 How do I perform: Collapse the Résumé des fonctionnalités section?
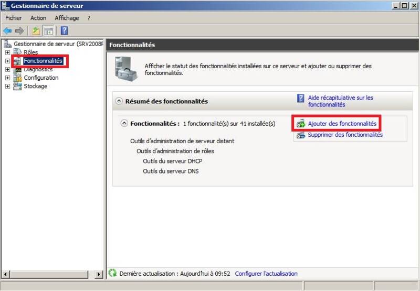[x=119, y=101]
